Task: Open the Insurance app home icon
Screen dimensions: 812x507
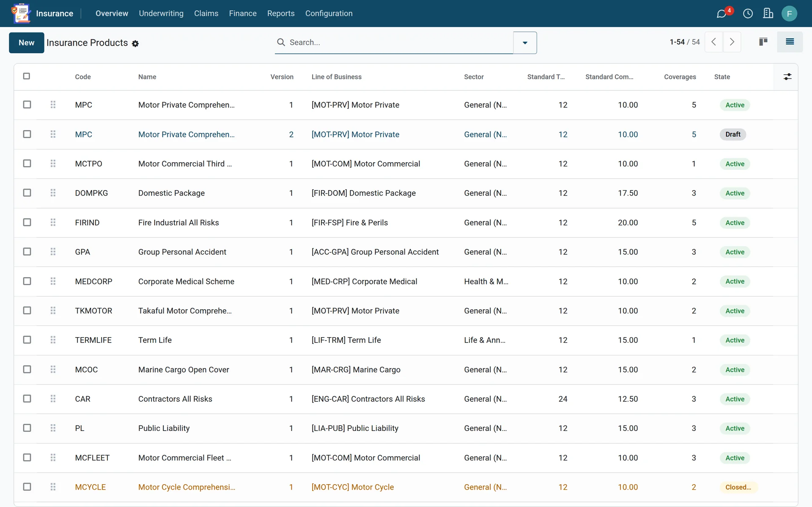Action: click(x=21, y=13)
